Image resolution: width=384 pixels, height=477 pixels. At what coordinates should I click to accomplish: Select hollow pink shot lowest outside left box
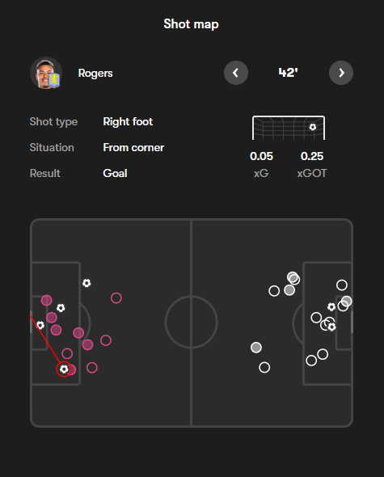(92, 368)
